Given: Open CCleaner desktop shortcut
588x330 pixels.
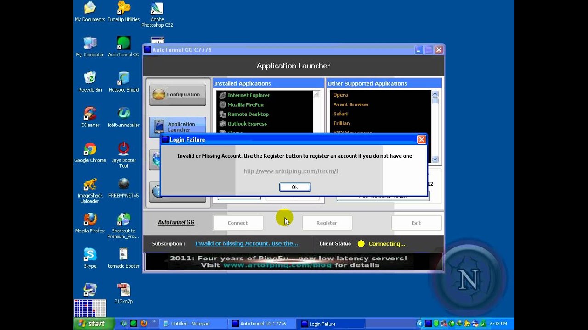Looking at the screenshot, I should tap(90, 117).
